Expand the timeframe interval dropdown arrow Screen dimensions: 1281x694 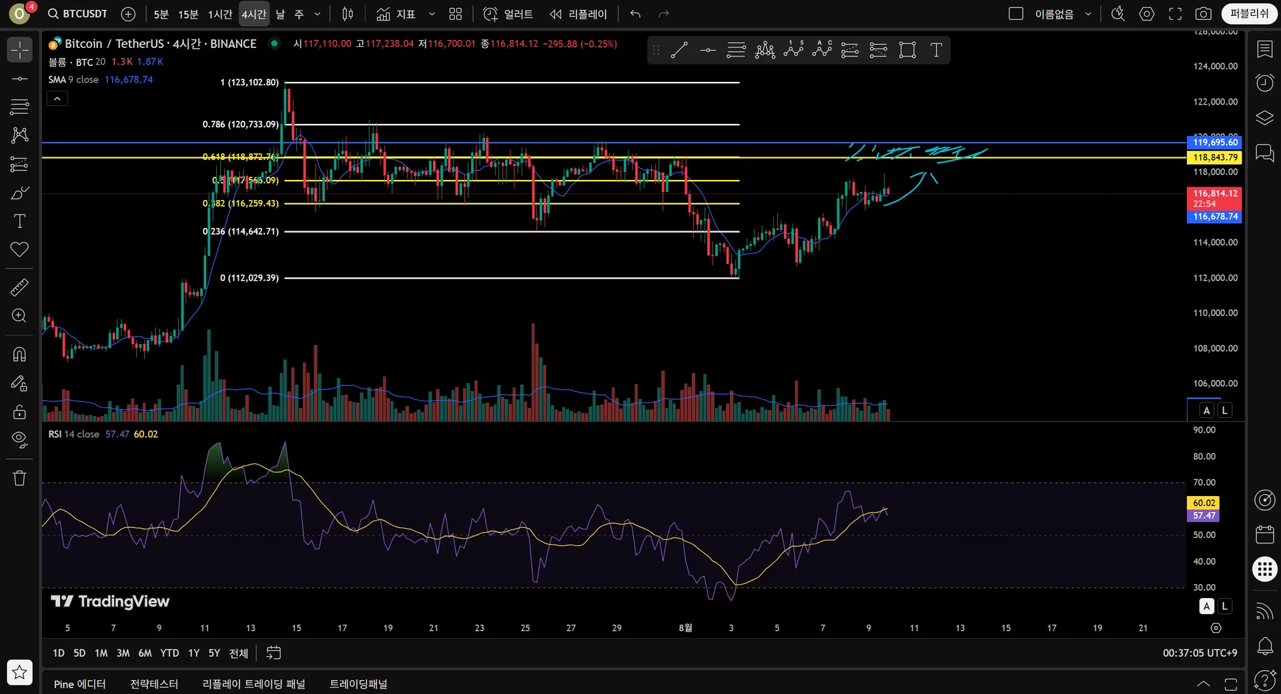[318, 14]
